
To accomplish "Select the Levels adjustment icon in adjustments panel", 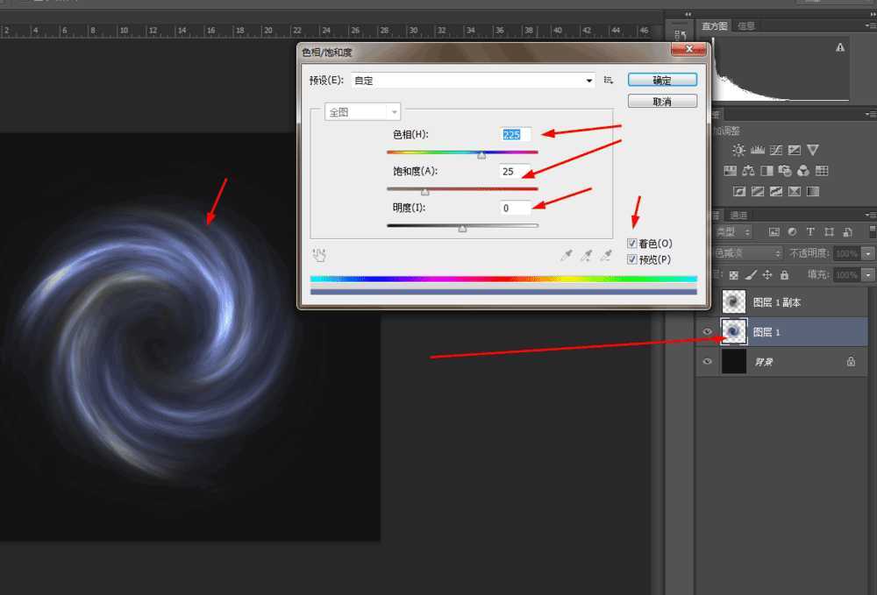I will point(758,150).
